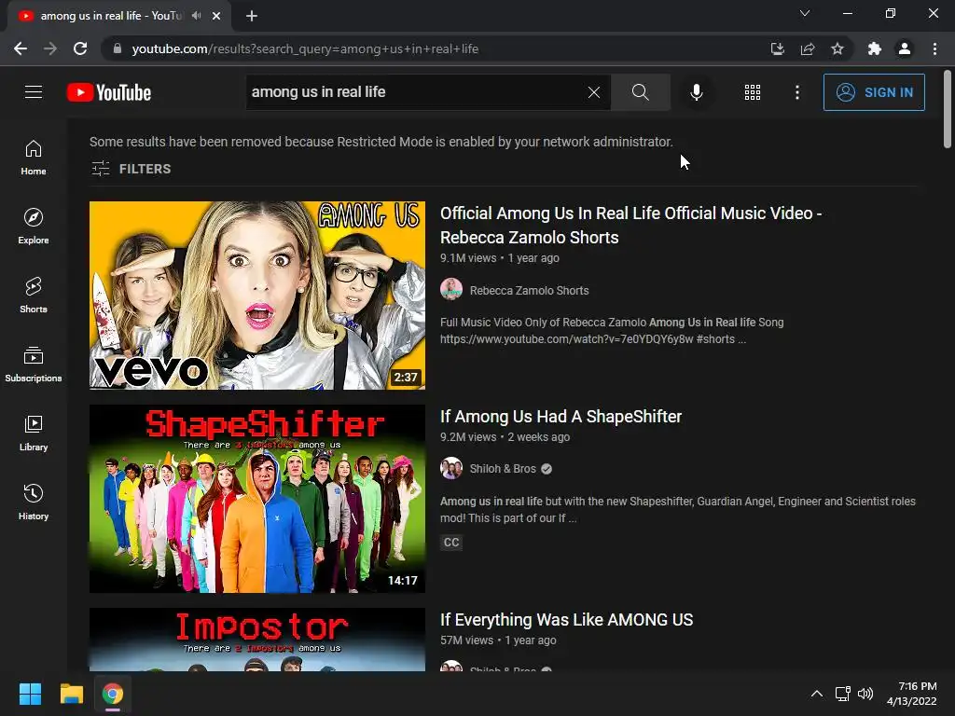Click the CC closed captions badge
Screen dimensions: 955x716
coord(451,543)
